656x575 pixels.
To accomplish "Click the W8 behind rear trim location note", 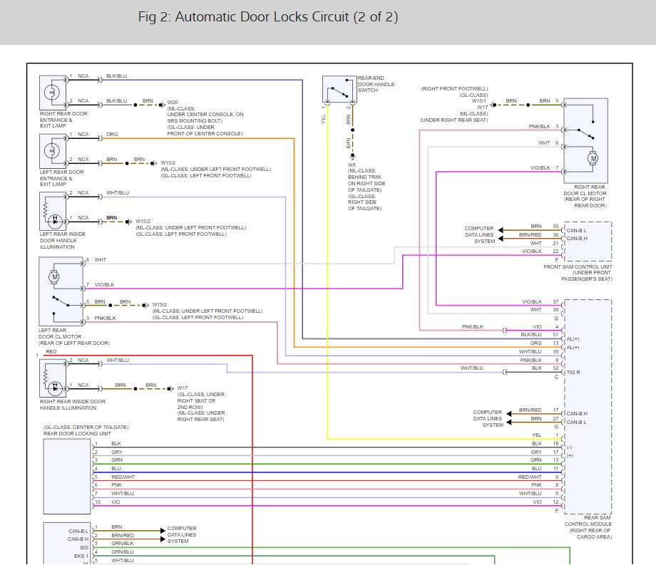I will (x=367, y=190).
